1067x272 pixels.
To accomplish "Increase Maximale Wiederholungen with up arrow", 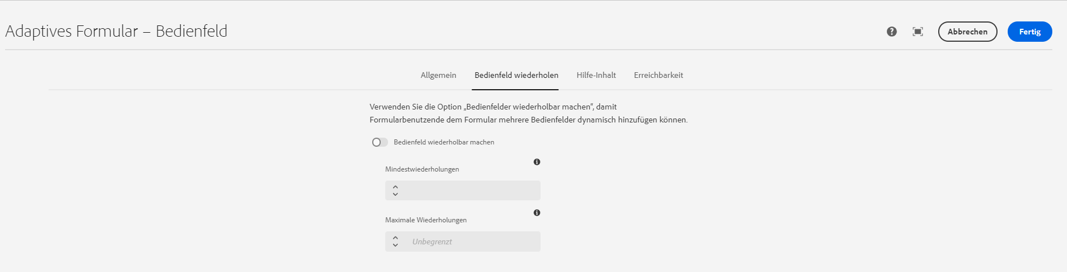I will pos(395,238).
